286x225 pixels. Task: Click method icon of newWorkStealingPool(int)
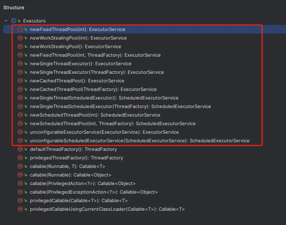click(x=20, y=38)
